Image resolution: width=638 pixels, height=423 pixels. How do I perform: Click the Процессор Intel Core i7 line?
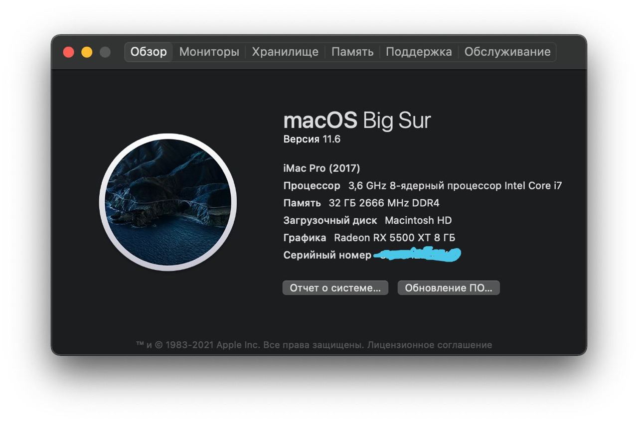423,186
